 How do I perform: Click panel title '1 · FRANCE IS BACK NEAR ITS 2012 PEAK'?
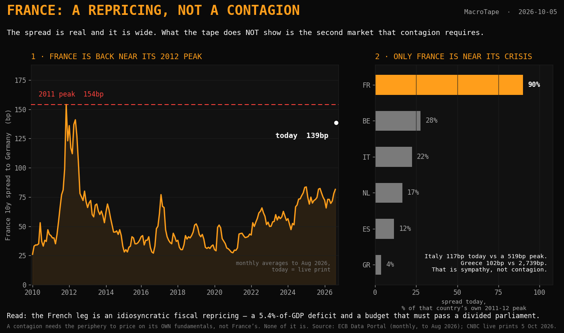point(116,57)
